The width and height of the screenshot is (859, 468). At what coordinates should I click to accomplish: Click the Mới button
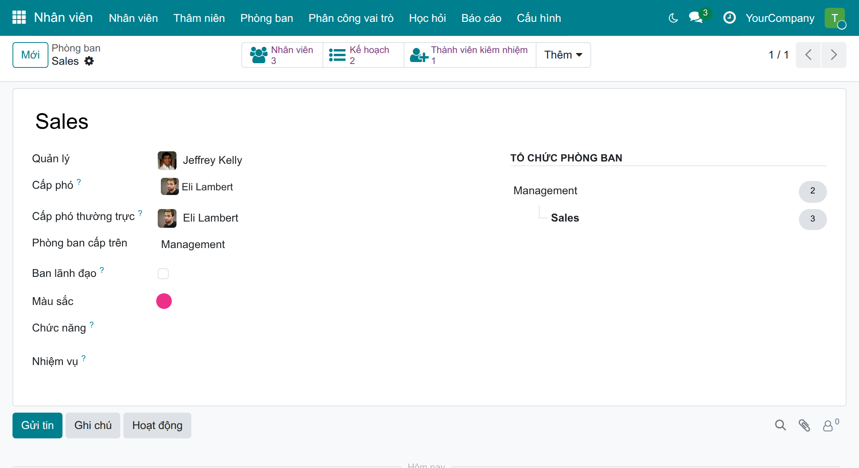[x=30, y=55]
